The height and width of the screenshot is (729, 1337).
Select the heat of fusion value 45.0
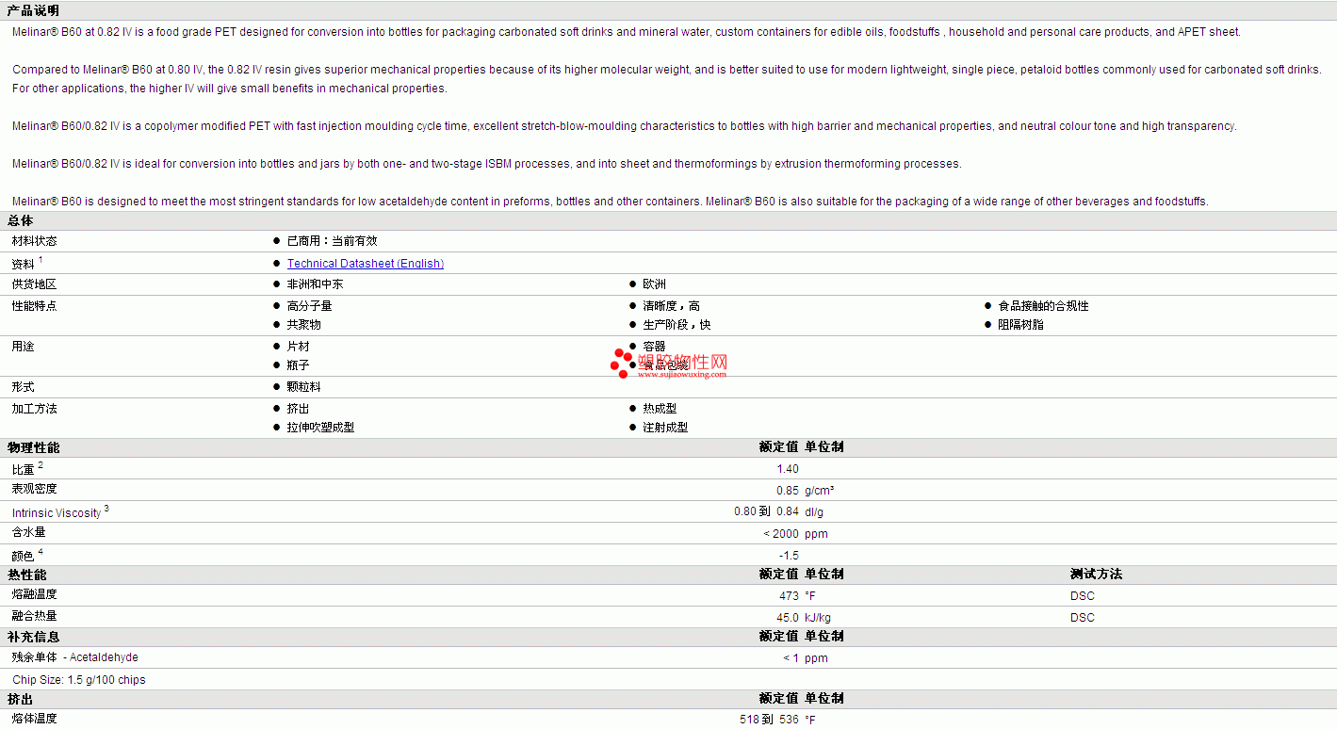tap(788, 618)
